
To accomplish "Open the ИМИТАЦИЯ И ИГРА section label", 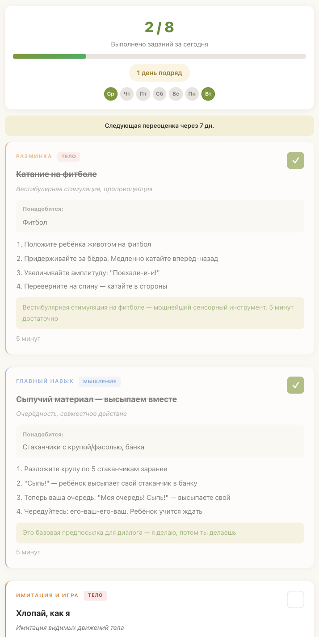I will coord(47,595).
